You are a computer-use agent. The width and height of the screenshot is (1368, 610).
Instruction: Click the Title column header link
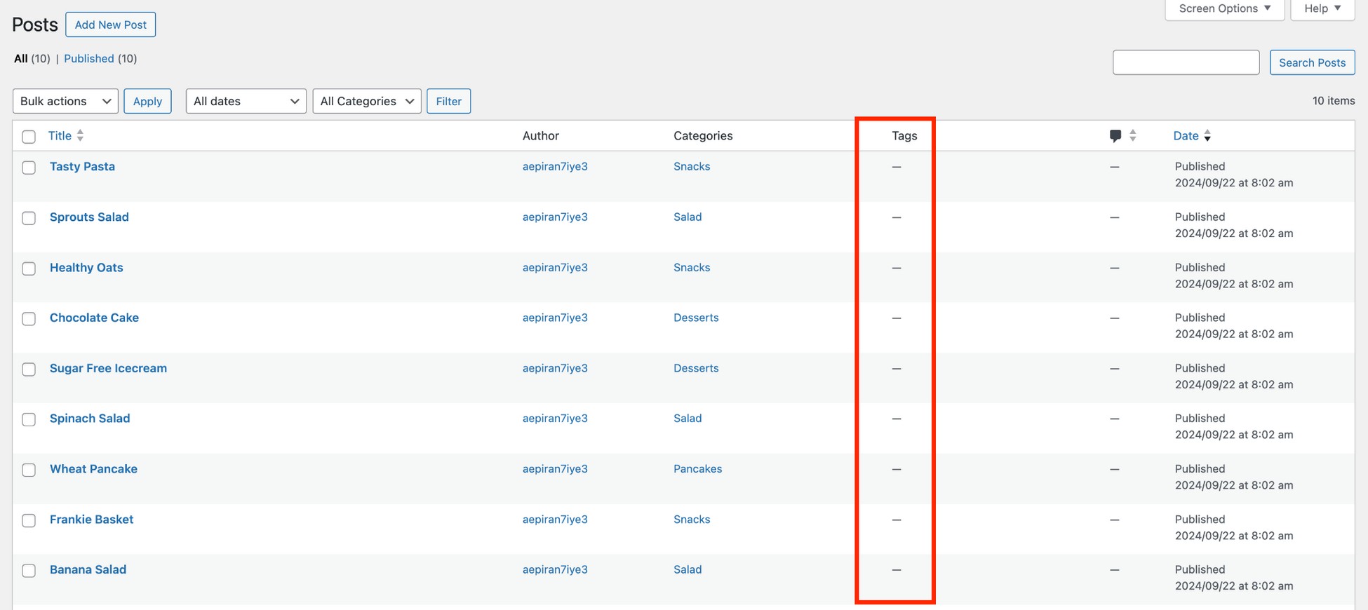point(60,135)
